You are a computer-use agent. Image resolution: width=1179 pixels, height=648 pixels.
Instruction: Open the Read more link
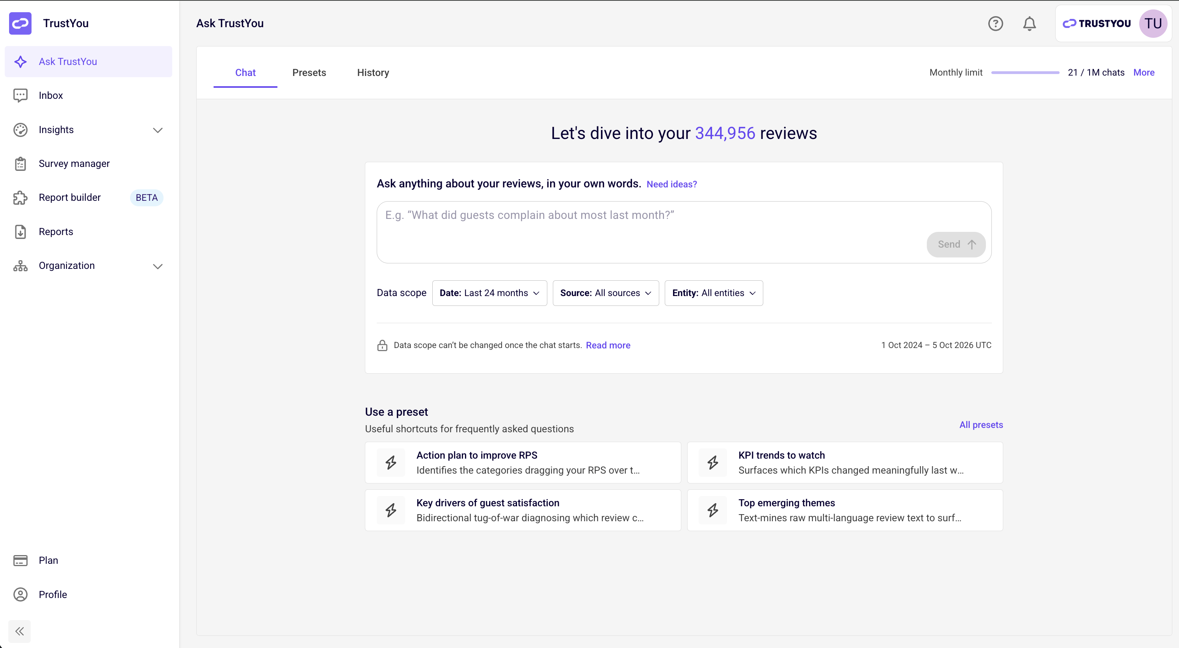pyautogui.click(x=608, y=346)
